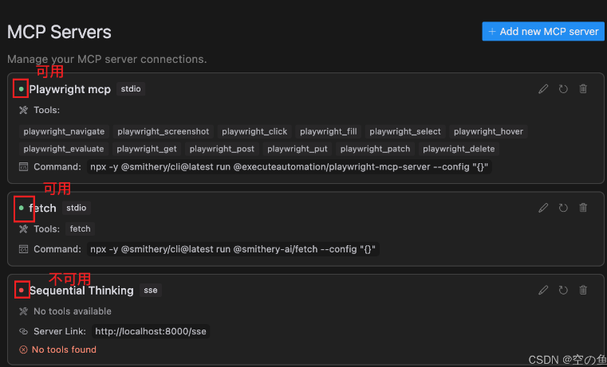This screenshot has width=607, height=367.
Task: Click the green status dot of Playwright mcp
Action: [22, 89]
